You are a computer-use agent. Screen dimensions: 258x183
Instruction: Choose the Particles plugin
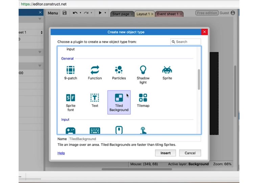click(119, 70)
